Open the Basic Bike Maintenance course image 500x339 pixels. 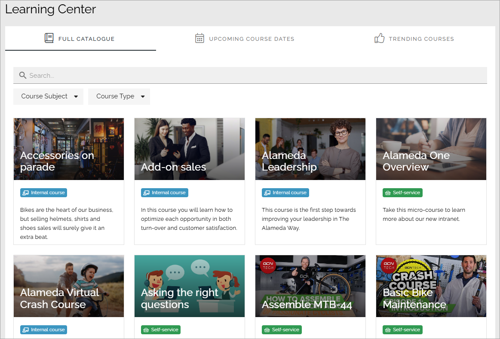(431, 286)
